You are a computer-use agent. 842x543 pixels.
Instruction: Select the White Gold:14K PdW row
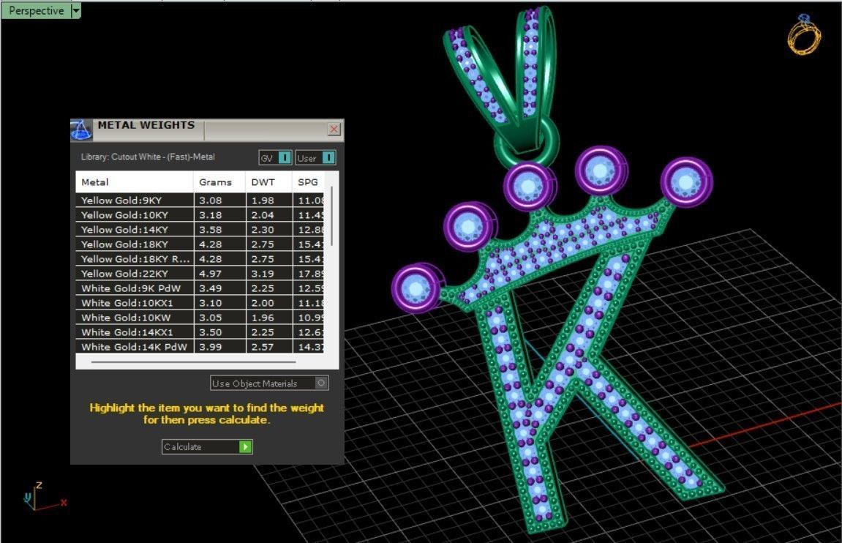pos(200,346)
